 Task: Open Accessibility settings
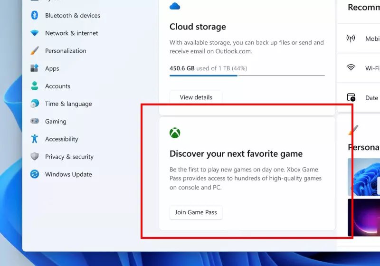tap(62, 139)
